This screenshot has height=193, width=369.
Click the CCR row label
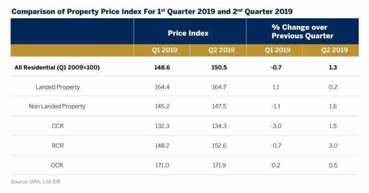click(57, 125)
